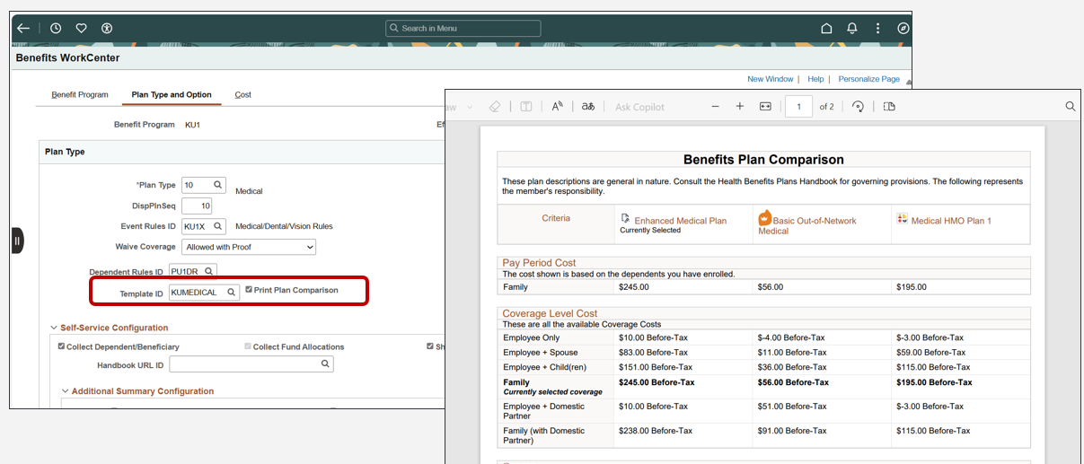Open Recently Visited clock icon
Viewport: 1084px width, 464px height.
pyautogui.click(x=56, y=29)
